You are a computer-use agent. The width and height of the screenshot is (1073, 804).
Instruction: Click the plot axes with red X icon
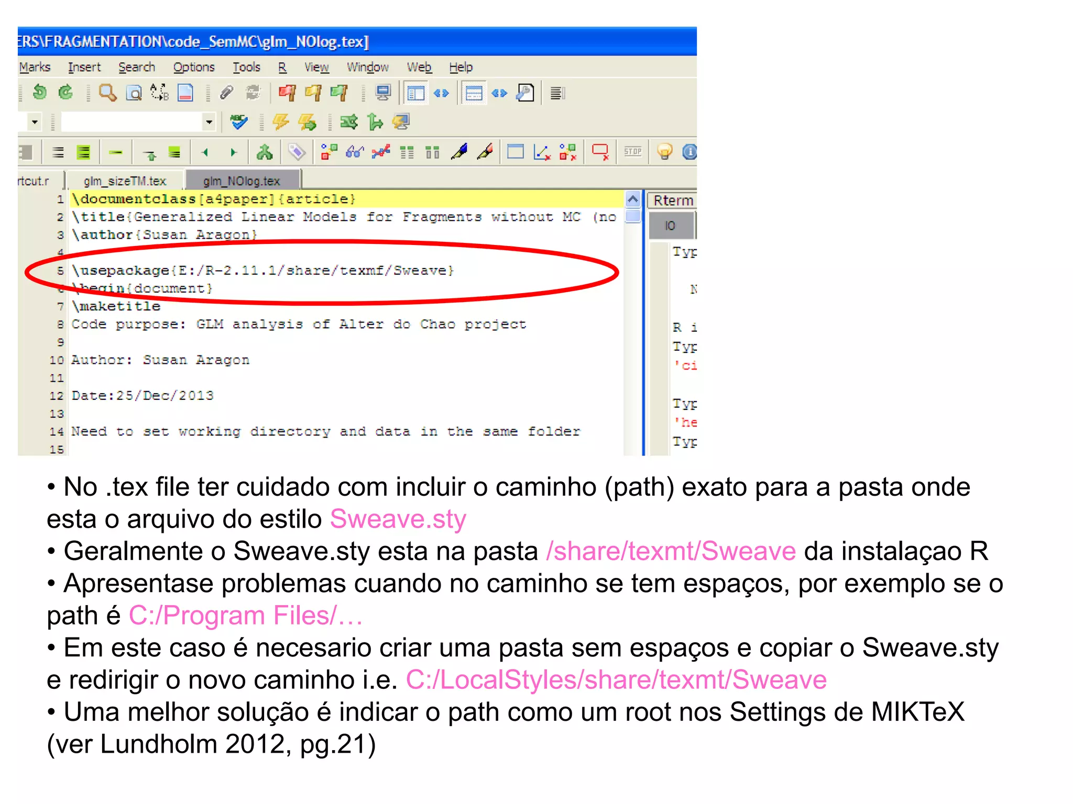pos(542,152)
